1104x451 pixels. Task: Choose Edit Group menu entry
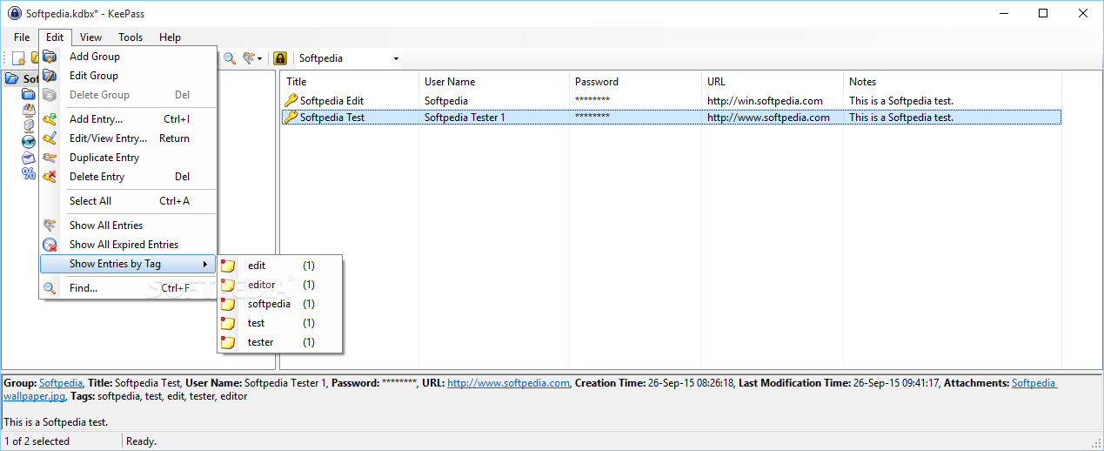(x=128, y=76)
